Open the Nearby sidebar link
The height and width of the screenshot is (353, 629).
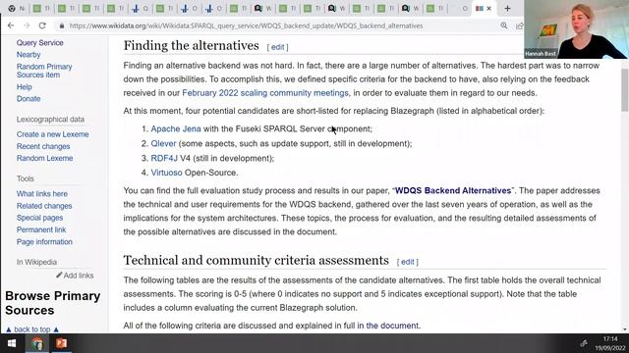tap(29, 55)
